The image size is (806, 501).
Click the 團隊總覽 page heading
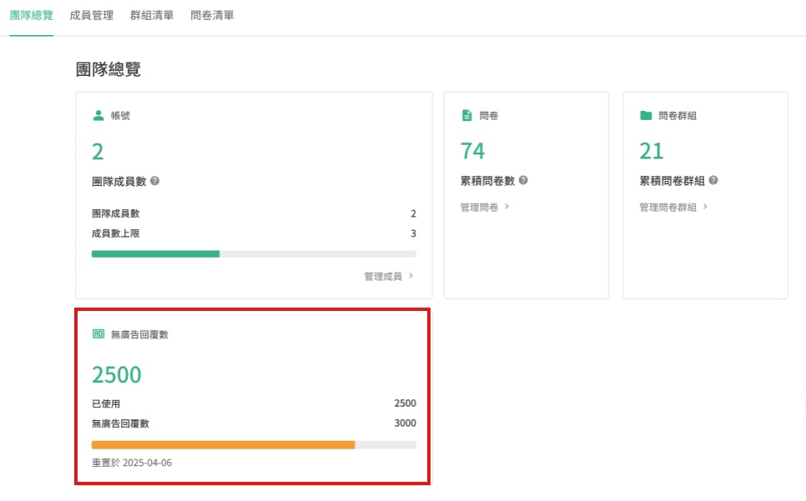tap(108, 69)
